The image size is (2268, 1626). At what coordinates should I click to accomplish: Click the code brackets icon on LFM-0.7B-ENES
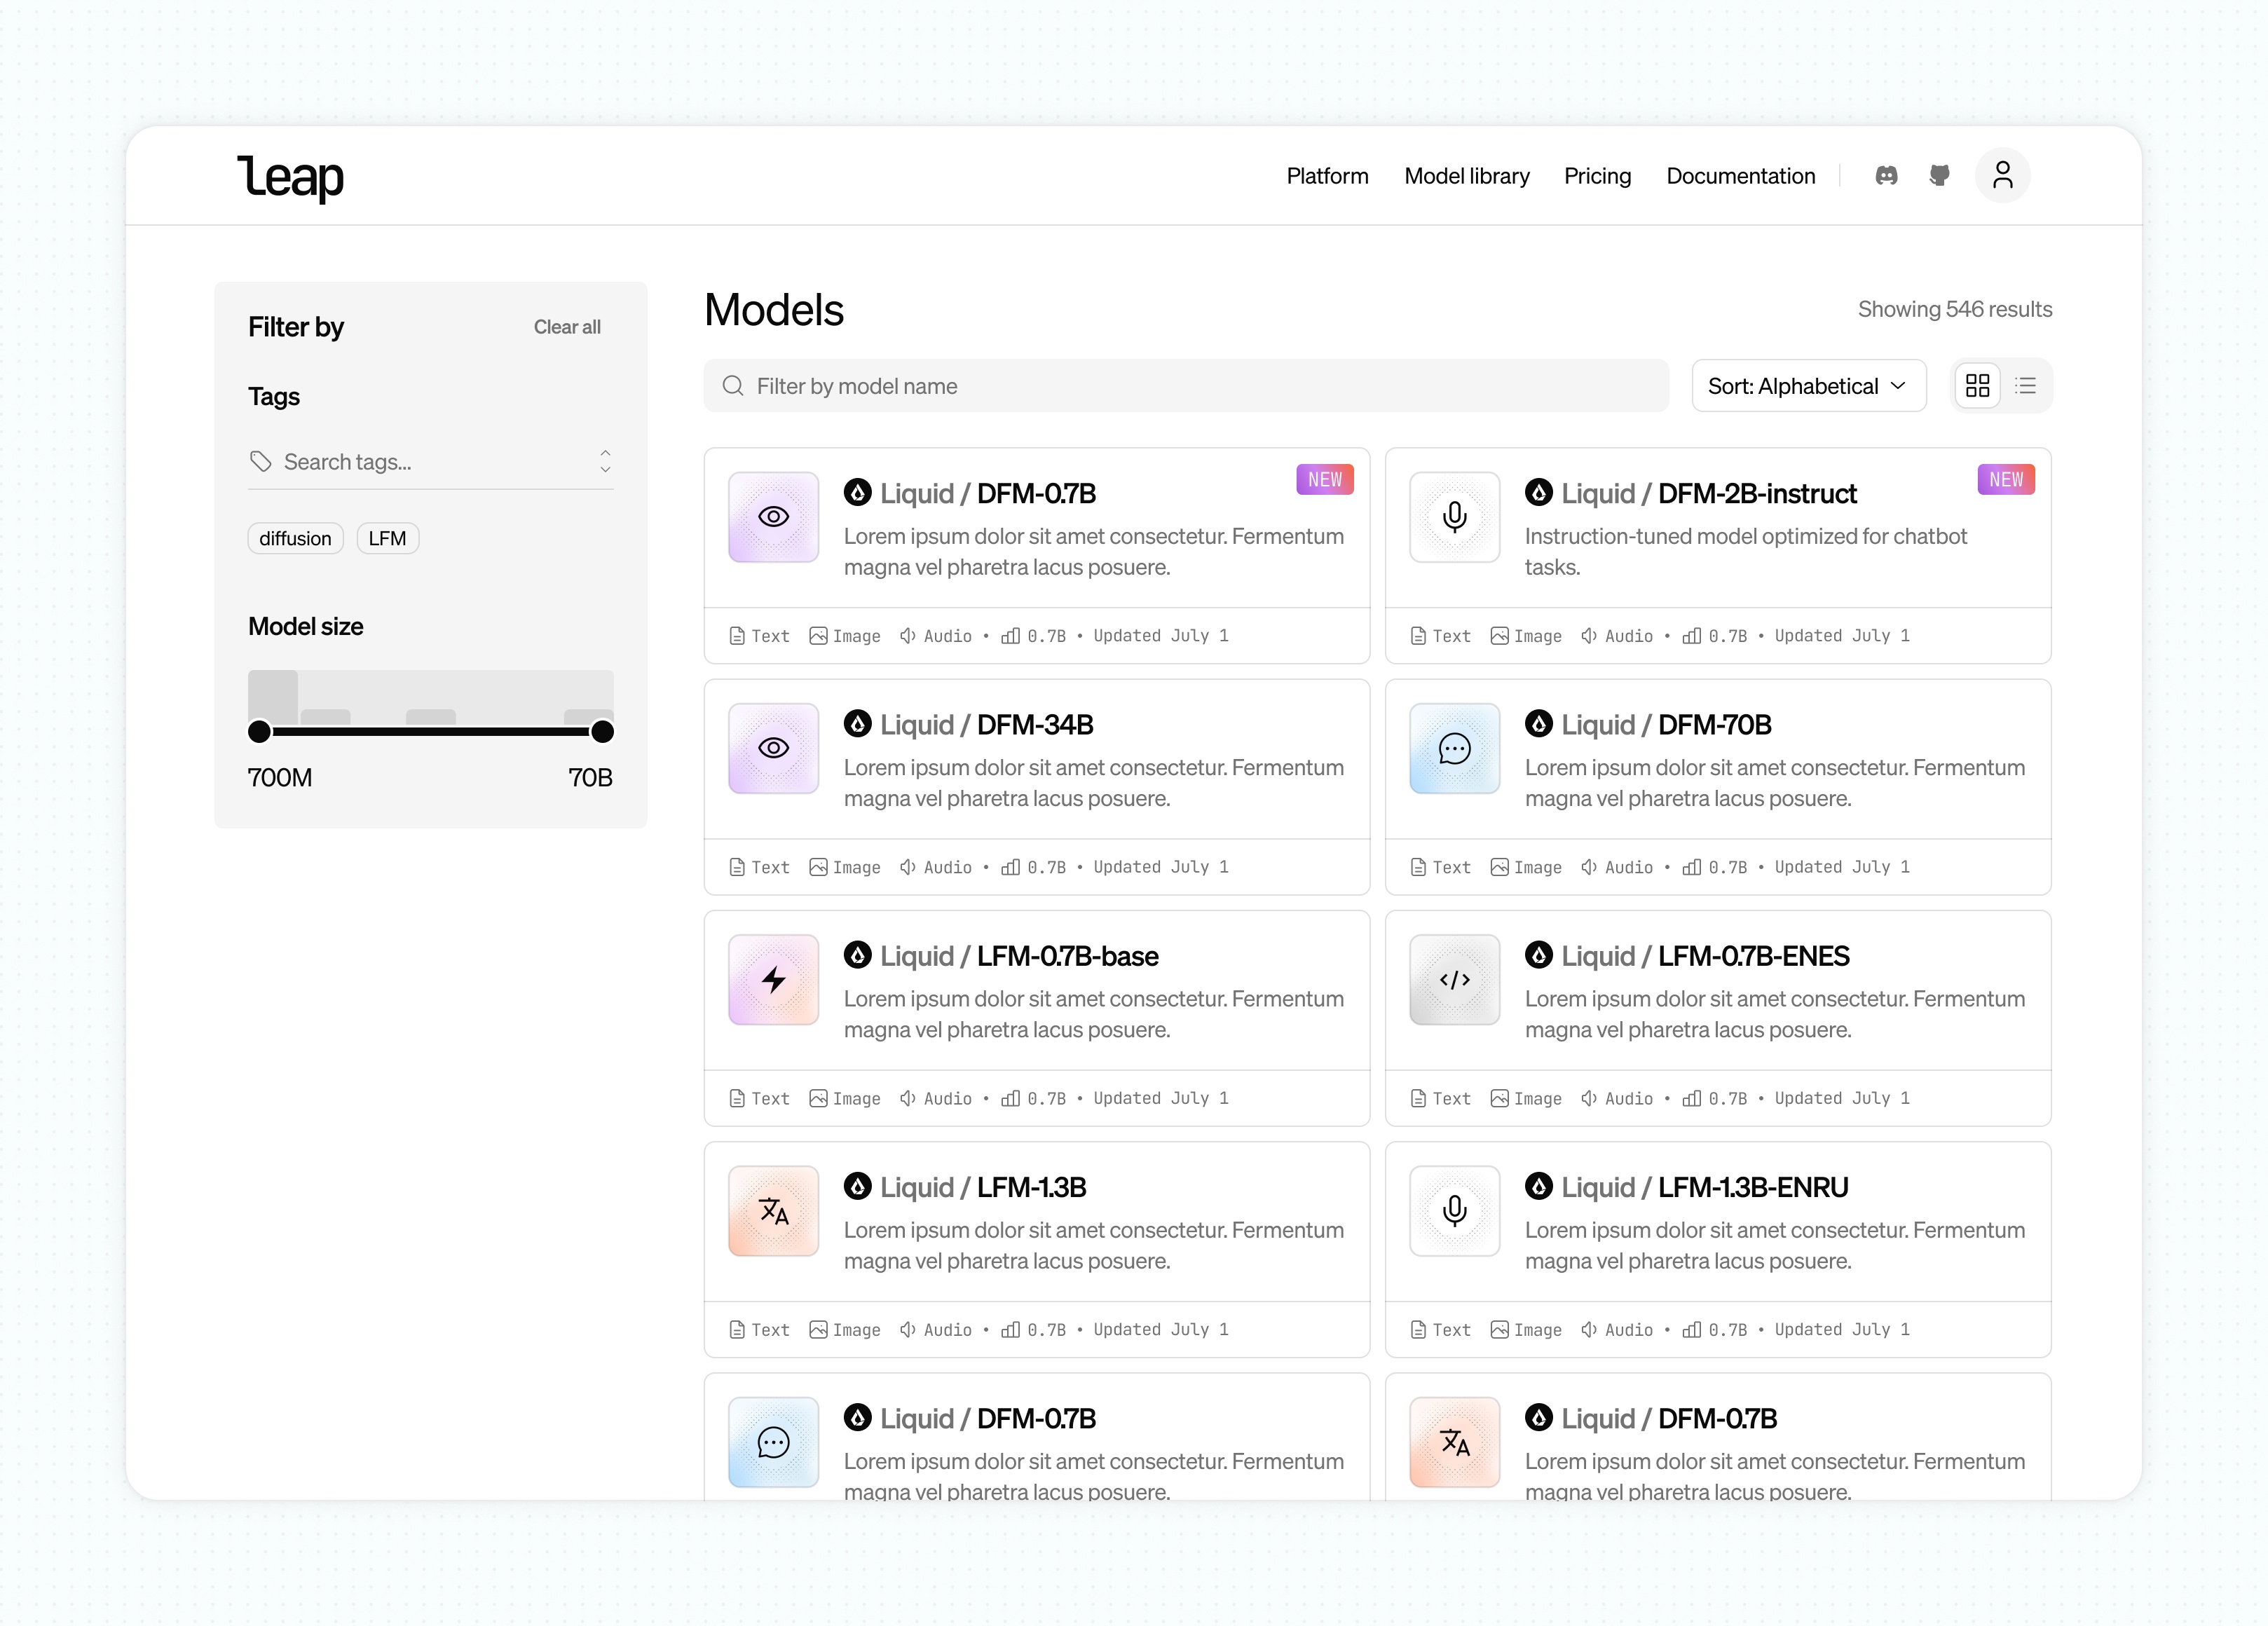point(1454,979)
